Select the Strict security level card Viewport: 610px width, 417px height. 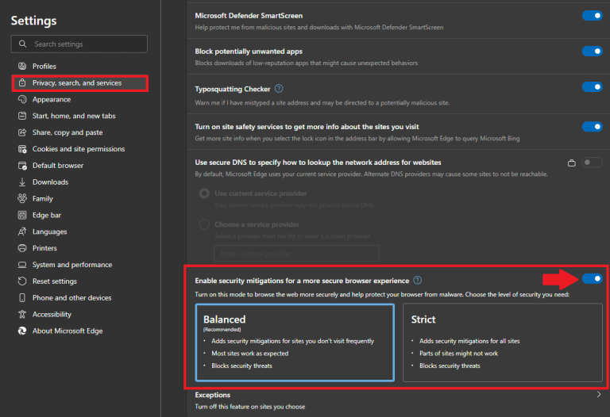point(503,342)
